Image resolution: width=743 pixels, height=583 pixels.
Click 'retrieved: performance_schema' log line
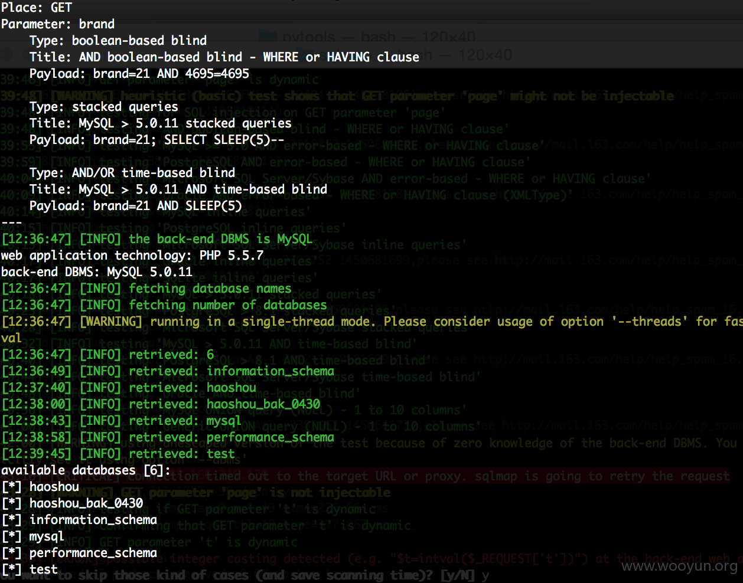tap(168, 437)
